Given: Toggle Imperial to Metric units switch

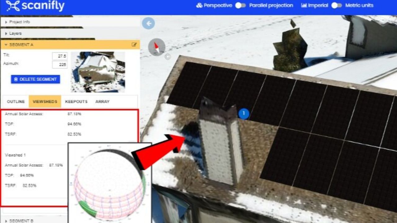Looking at the screenshot, I should (x=337, y=6).
